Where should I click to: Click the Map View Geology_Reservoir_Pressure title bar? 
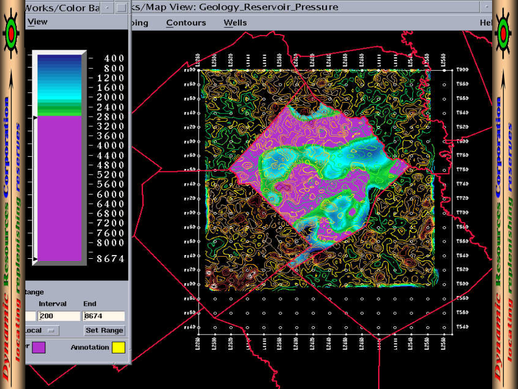[x=305, y=7]
